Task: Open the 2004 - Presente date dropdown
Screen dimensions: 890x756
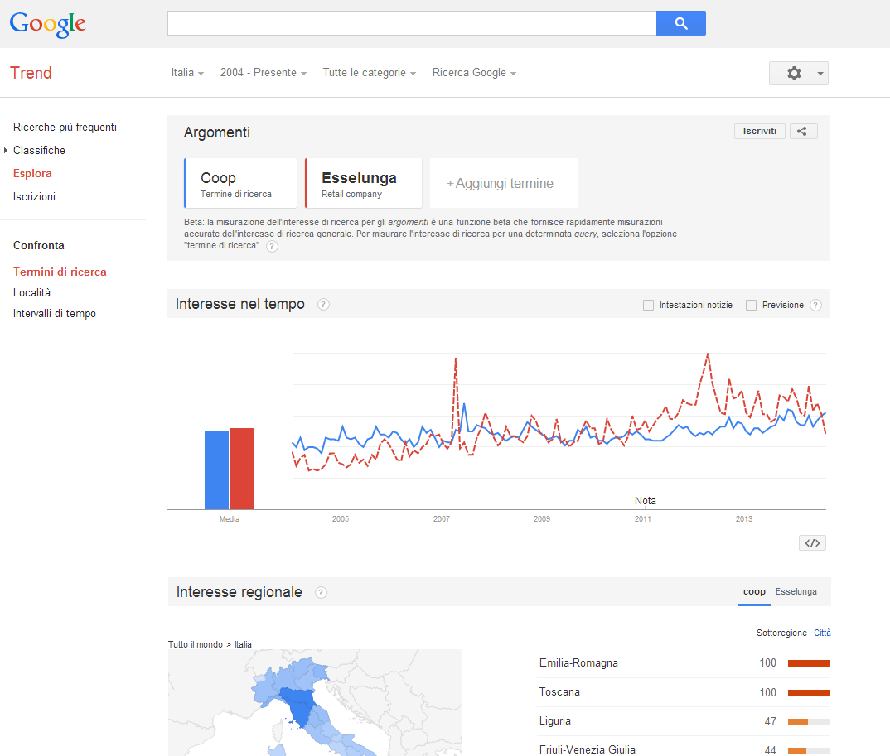Action: point(263,73)
